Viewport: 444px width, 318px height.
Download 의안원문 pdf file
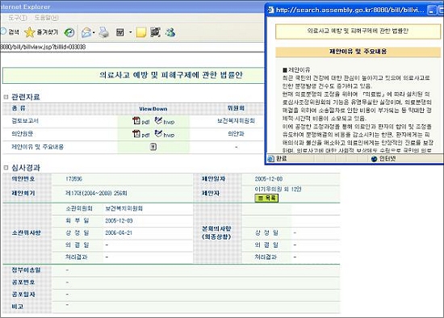click(x=141, y=134)
